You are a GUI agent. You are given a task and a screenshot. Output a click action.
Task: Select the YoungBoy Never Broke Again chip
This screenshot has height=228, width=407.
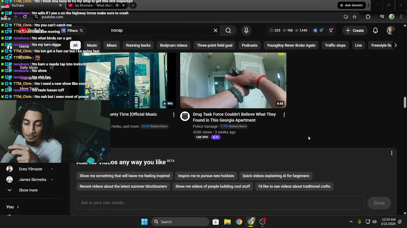[291, 45]
